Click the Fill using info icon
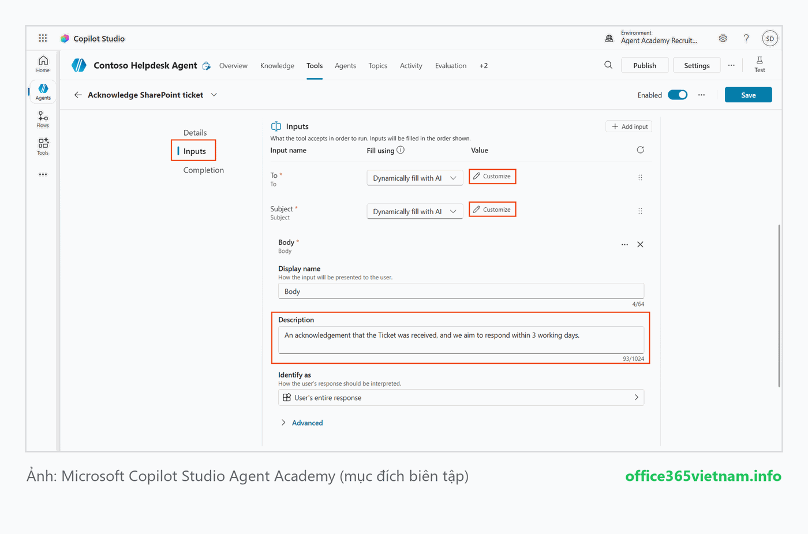808x534 pixels. 401,150
